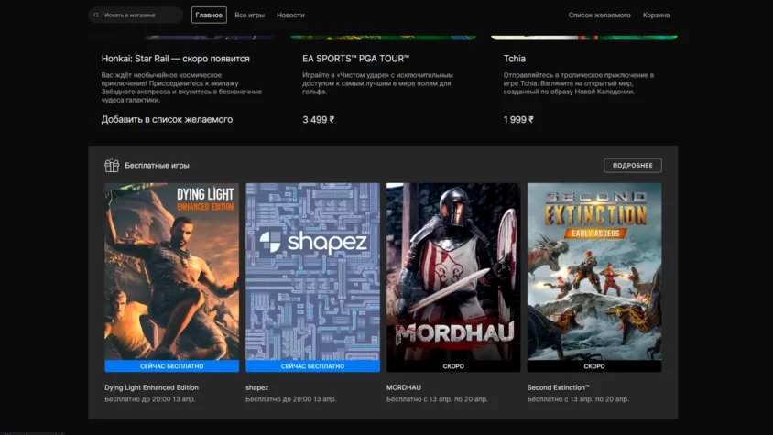The image size is (773, 435).
Task: Click the 3 499 ₽ price
Action: coord(318,119)
